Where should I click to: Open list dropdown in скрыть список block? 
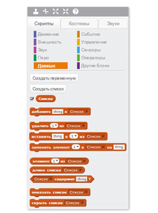pos(74,203)
